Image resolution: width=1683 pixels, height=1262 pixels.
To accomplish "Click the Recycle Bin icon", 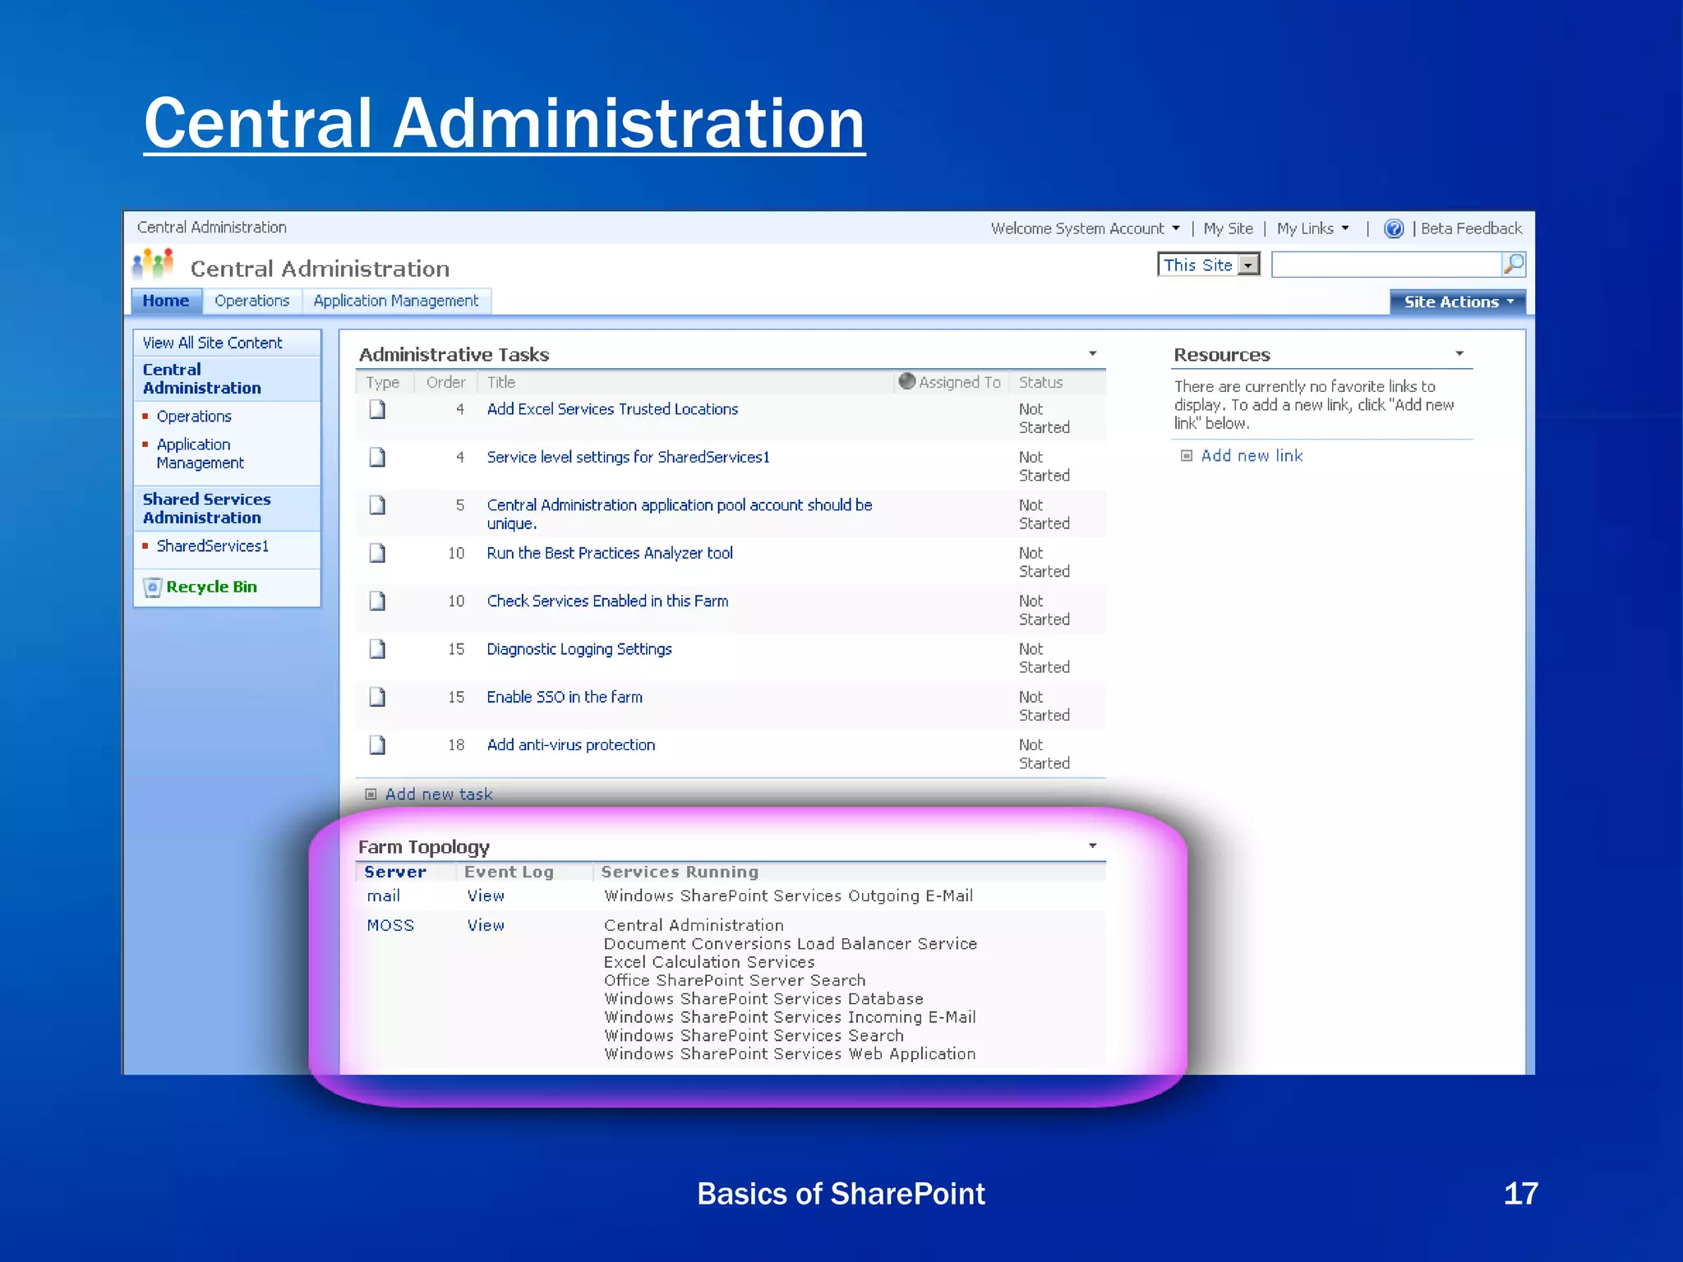I will point(152,587).
